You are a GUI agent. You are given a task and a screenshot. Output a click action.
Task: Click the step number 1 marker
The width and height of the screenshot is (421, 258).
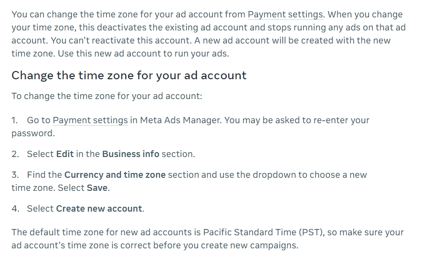15,120
